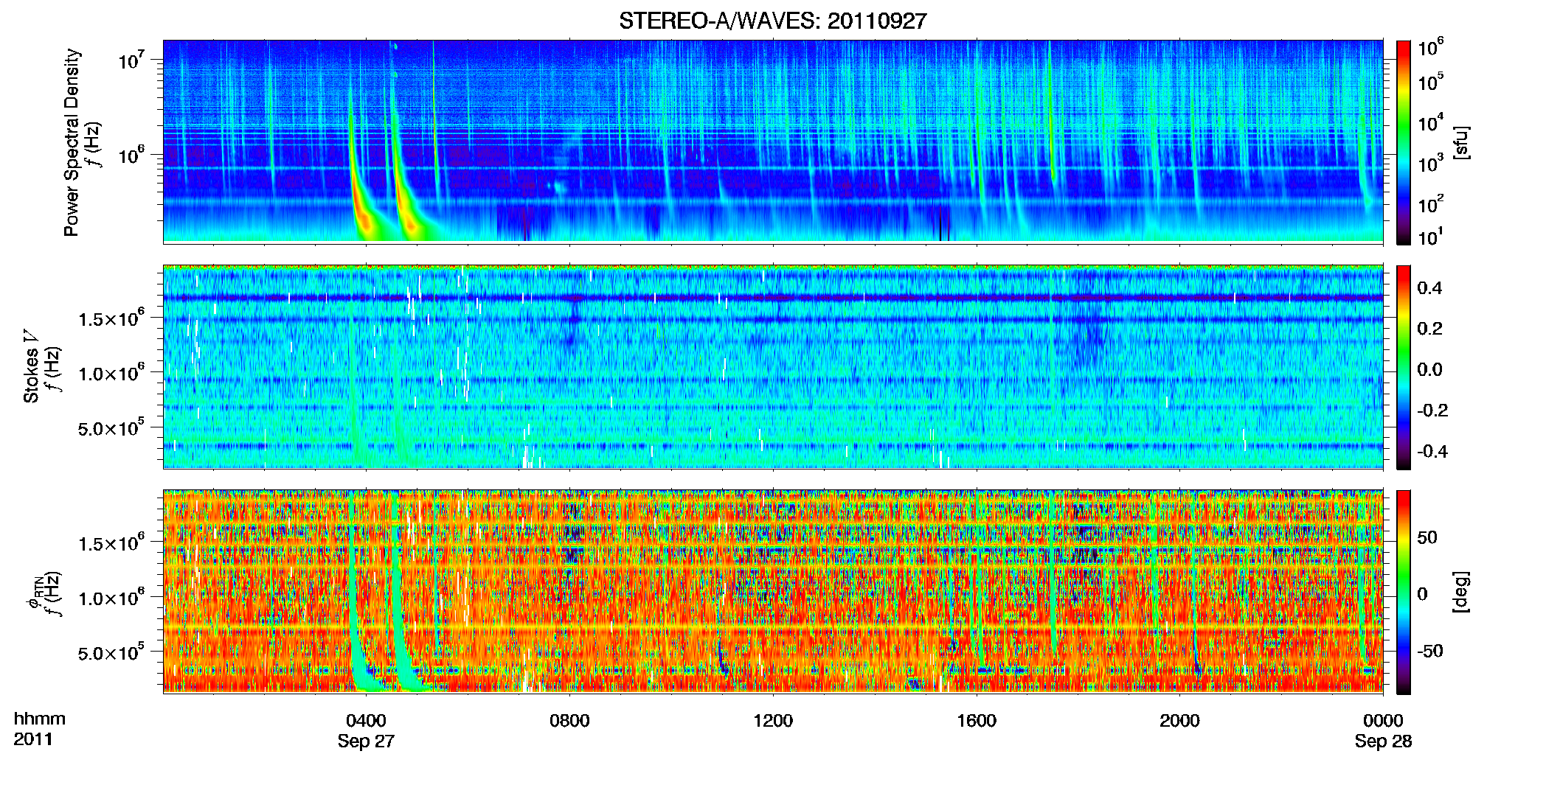Click the 1600 time axis label
Screen dimensions: 1546x796
tap(977, 720)
